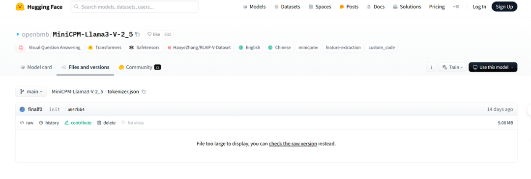Screen dimensions: 531x179
Task: Focus the search models, datasets, users field
Action: pos(134,7)
